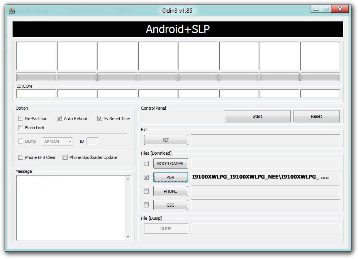
Task: Click the first ID:COM port field
Action: point(36,94)
